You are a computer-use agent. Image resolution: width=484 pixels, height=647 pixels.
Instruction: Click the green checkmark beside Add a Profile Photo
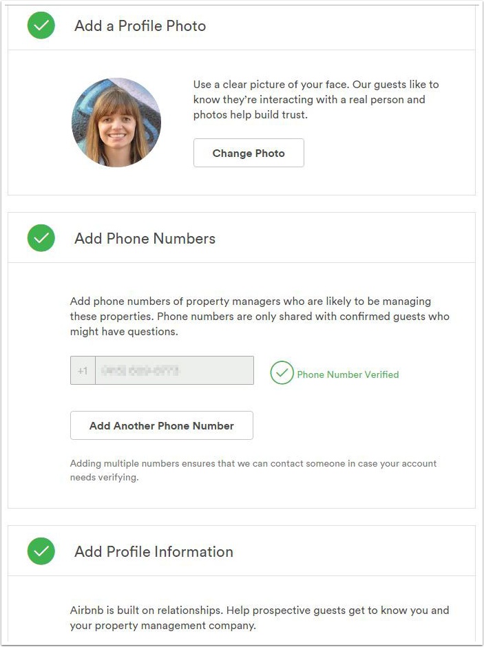point(41,25)
